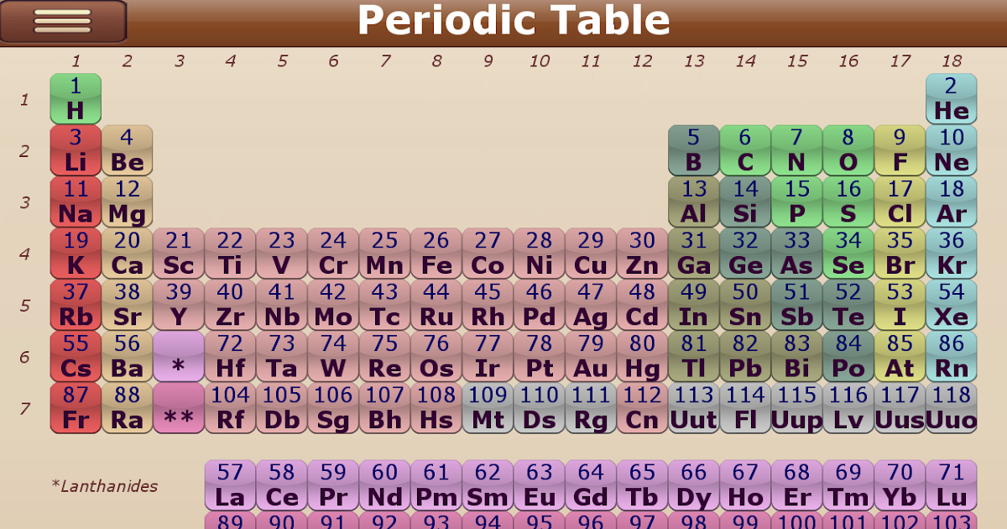1007x529 pixels.
Task: Select Calcium (Ca) element tile
Action: pyautogui.click(x=128, y=254)
